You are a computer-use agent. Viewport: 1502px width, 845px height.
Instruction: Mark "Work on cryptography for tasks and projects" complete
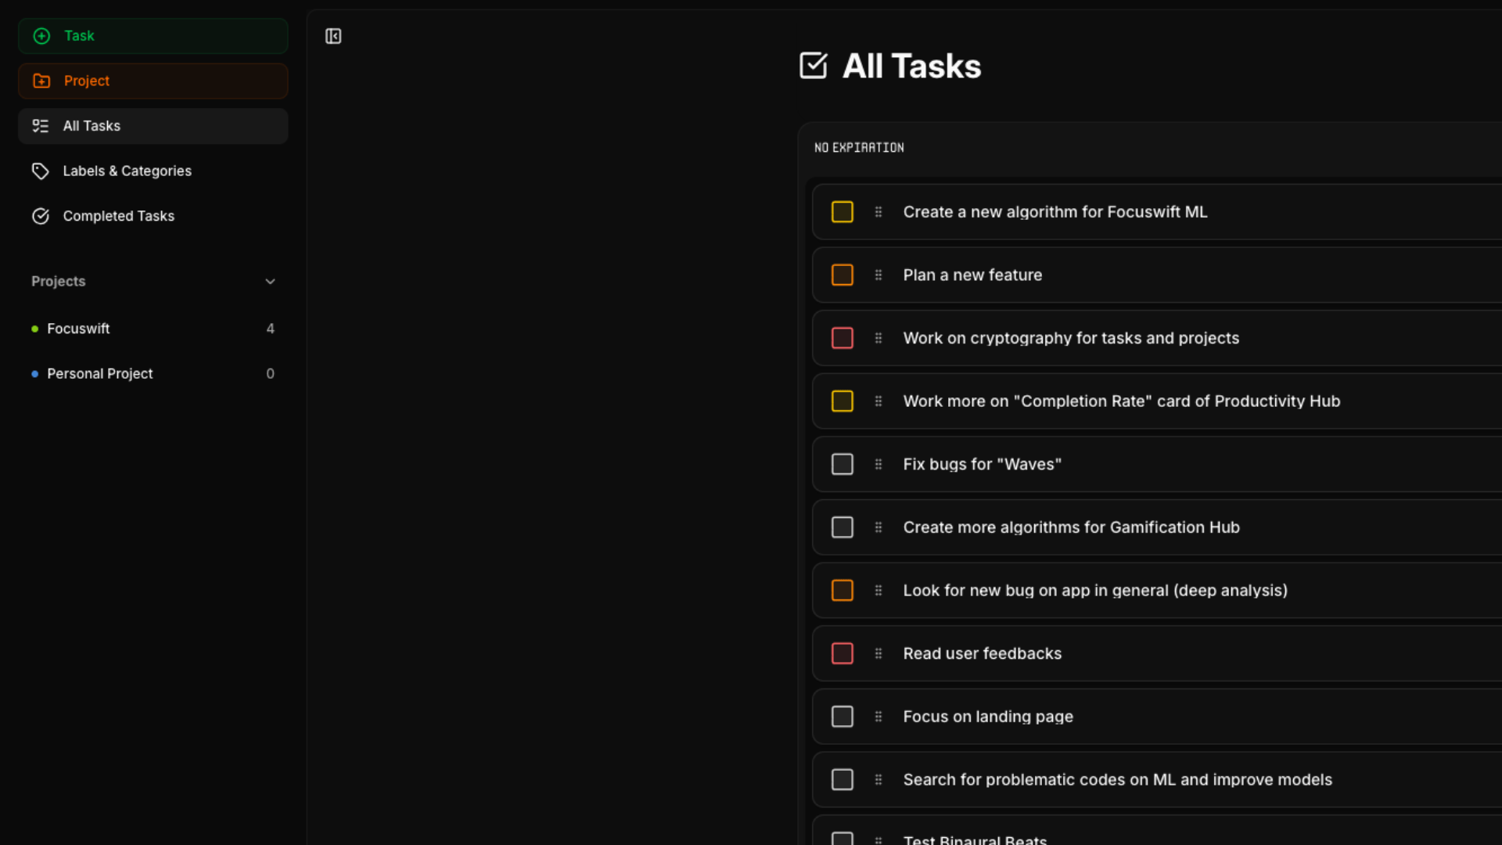click(x=842, y=338)
